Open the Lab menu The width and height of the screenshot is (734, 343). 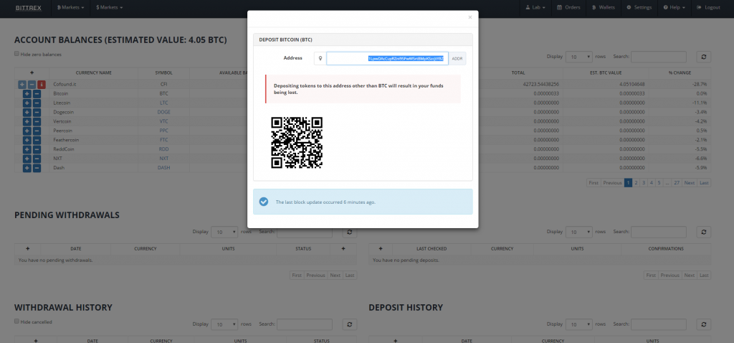click(x=535, y=7)
